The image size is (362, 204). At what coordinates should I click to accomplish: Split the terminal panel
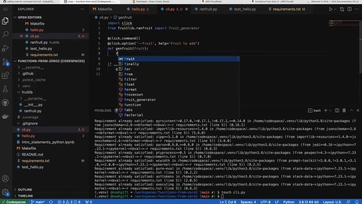click(x=337, y=110)
